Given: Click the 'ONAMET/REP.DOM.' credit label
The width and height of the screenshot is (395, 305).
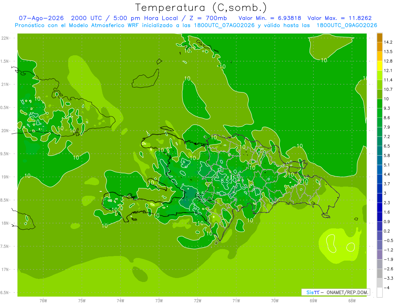Looking at the screenshot, I should tap(348, 292).
